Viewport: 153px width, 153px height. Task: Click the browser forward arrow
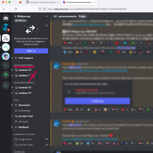pyautogui.click(x=10, y=9)
